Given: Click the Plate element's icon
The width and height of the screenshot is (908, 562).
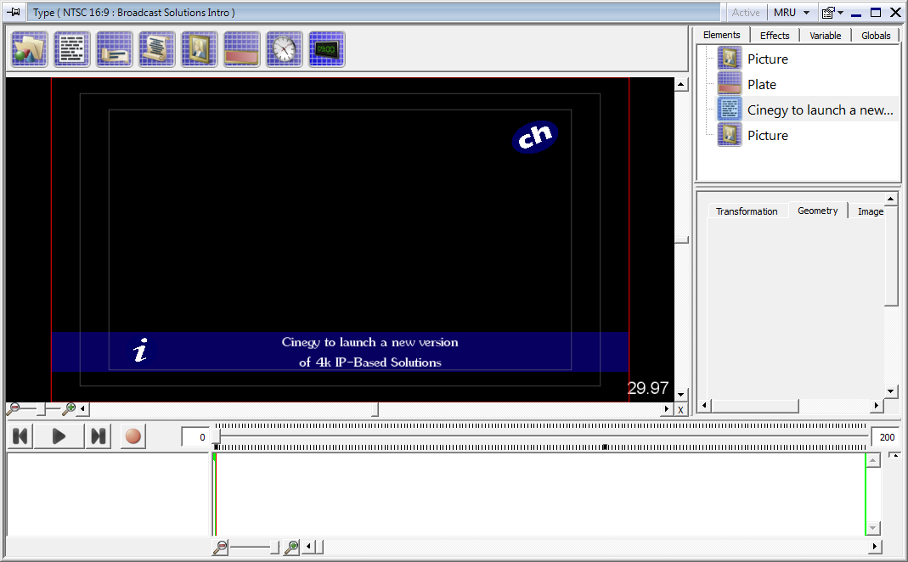Looking at the screenshot, I should [x=730, y=84].
